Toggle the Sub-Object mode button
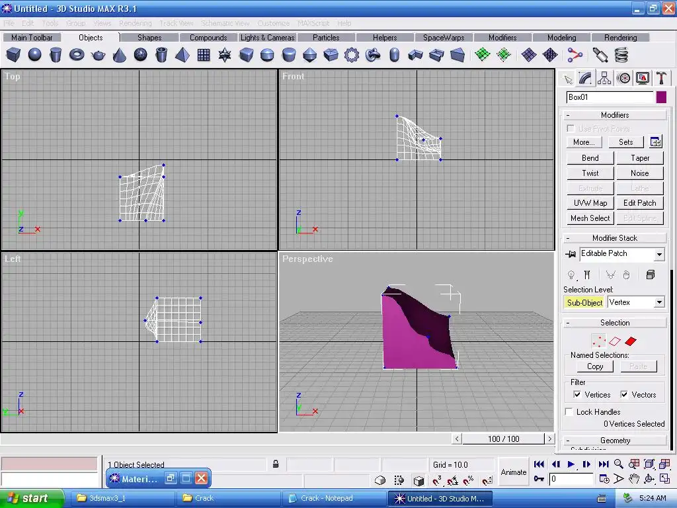Image resolution: width=677 pixels, height=508 pixels. (584, 302)
